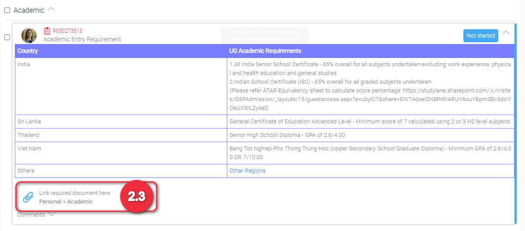Click the Academic Entry Requirement title
Image resolution: width=525 pixels, height=231 pixels.
(x=82, y=39)
